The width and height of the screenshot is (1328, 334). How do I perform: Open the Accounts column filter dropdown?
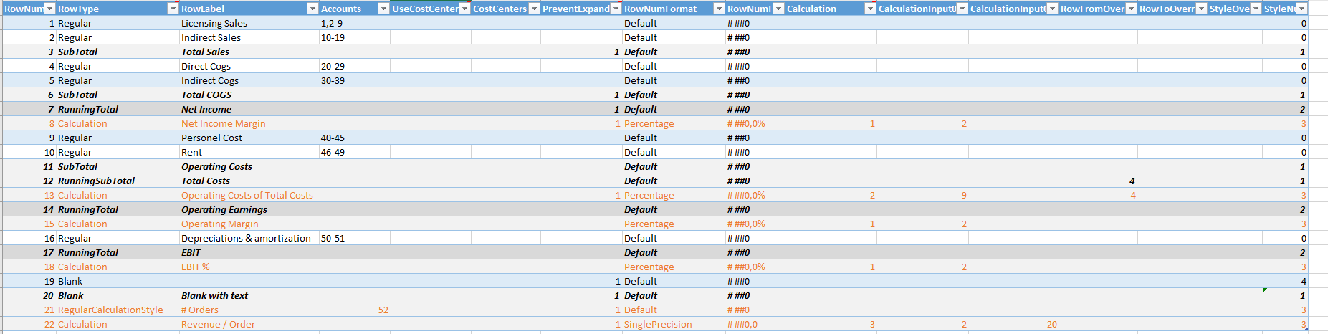pos(383,9)
